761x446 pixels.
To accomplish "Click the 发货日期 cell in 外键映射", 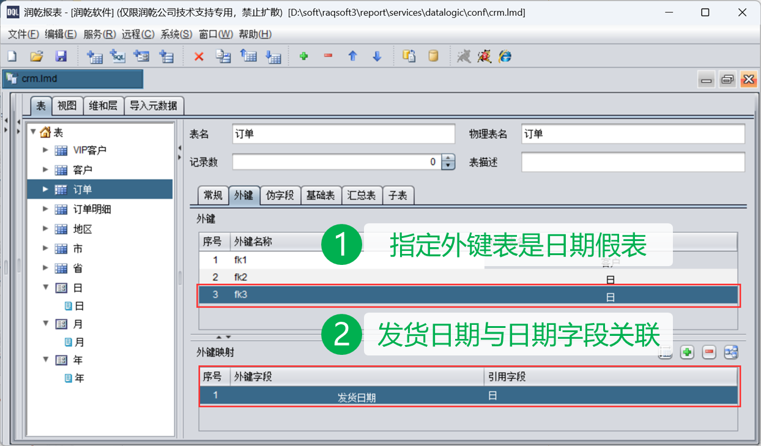I will pyautogui.click(x=357, y=396).
